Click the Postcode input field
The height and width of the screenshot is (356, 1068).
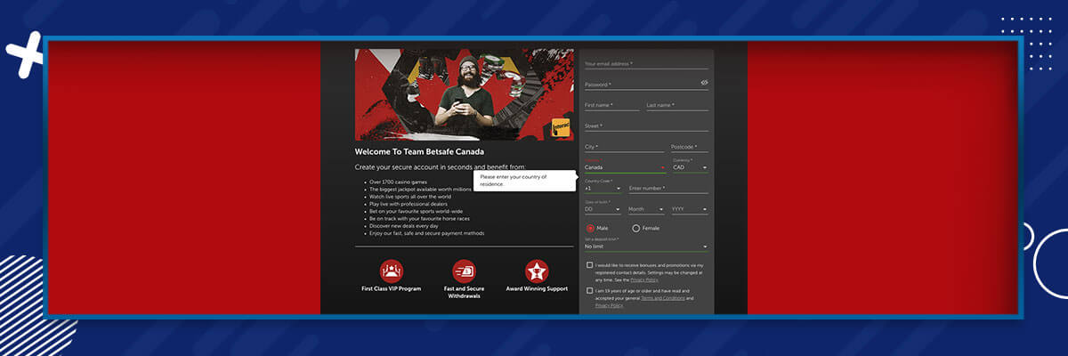click(x=690, y=147)
